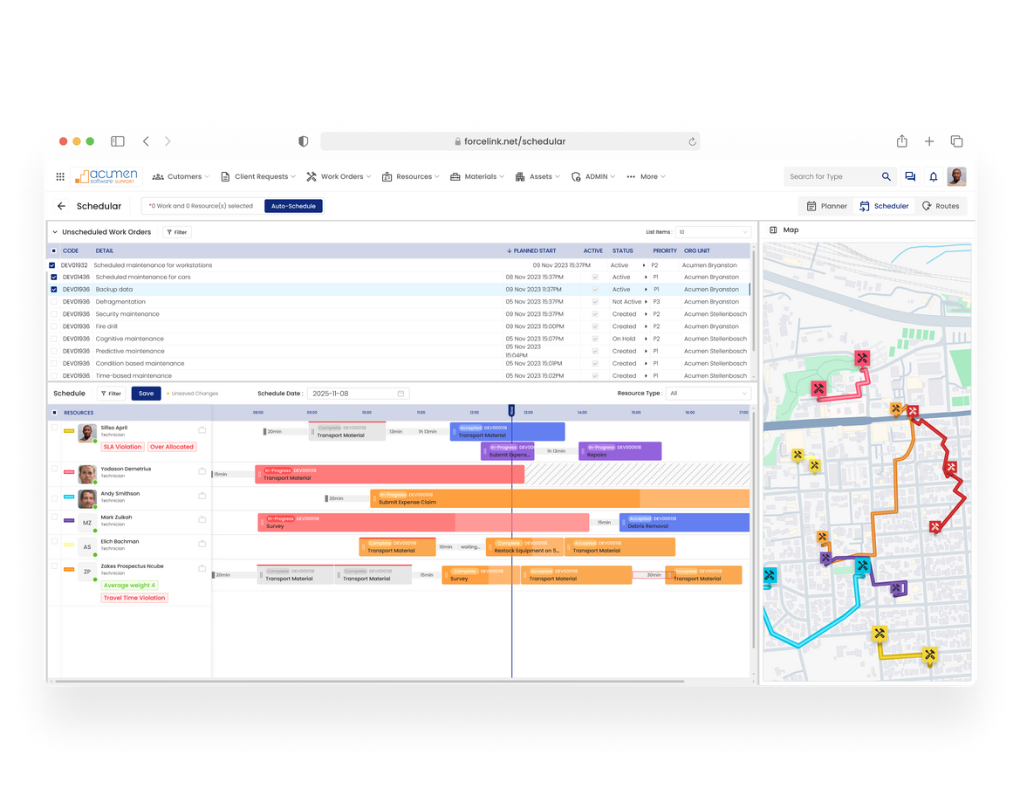Click the Schedule Date input field
The image size is (1020, 809).
coord(359,394)
